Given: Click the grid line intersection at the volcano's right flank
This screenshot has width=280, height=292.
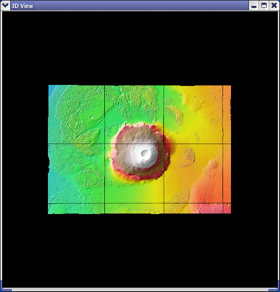Looking at the screenshot, I should tap(163, 144).
